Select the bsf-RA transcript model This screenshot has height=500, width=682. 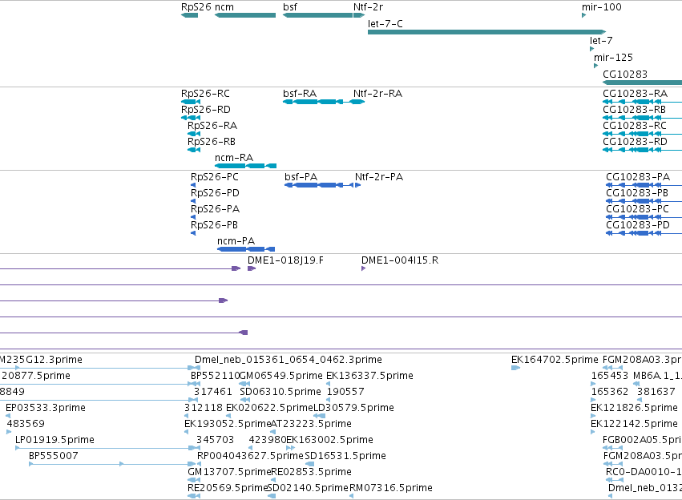point(317,102)
